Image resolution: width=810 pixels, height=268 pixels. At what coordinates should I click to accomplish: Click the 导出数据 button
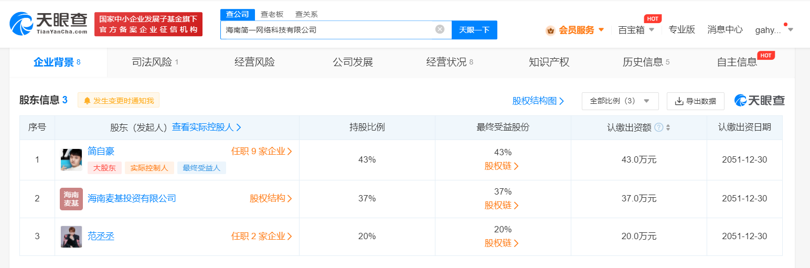pyautogui.click(x=696, y=101)
